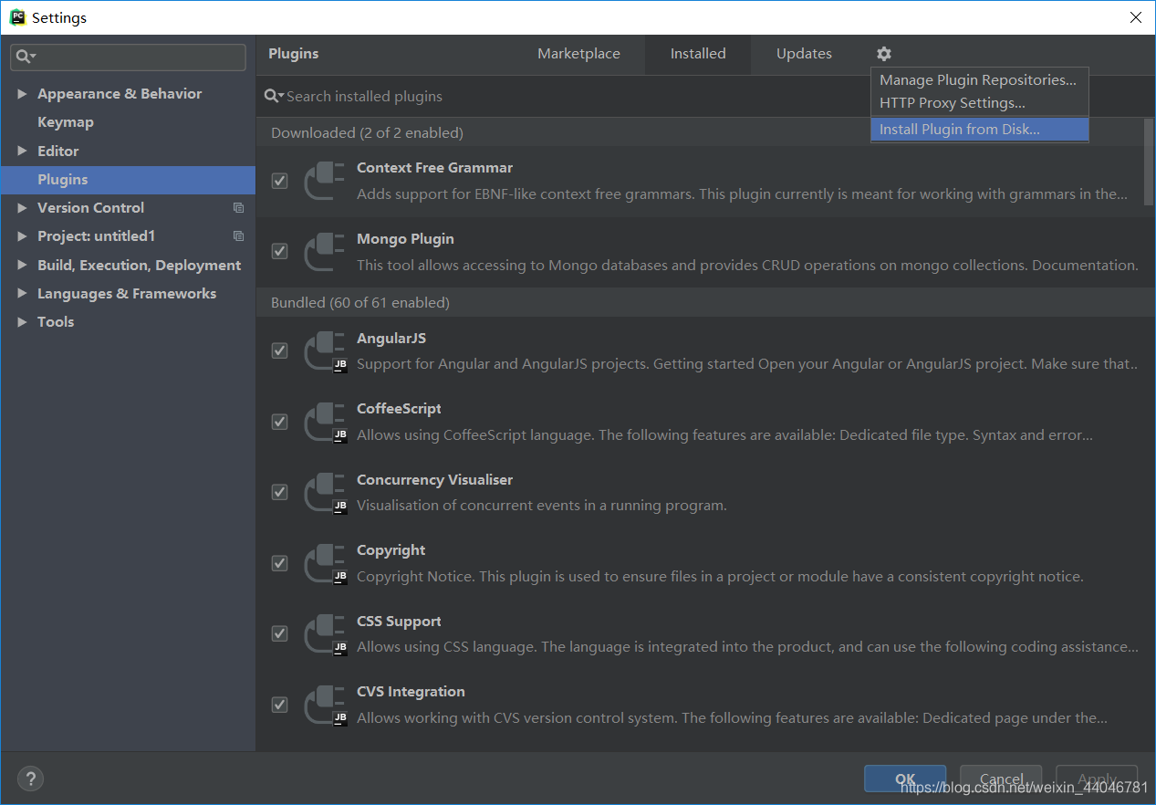
Task: Click the Copyright plugin icon
Action: (325, 563)
